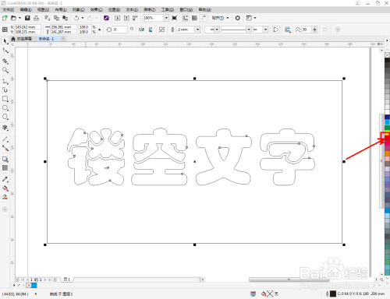Add a new document tab with plus
This screenshot has width=390, height=299.
pyautogui.click(x=63, y=39)
